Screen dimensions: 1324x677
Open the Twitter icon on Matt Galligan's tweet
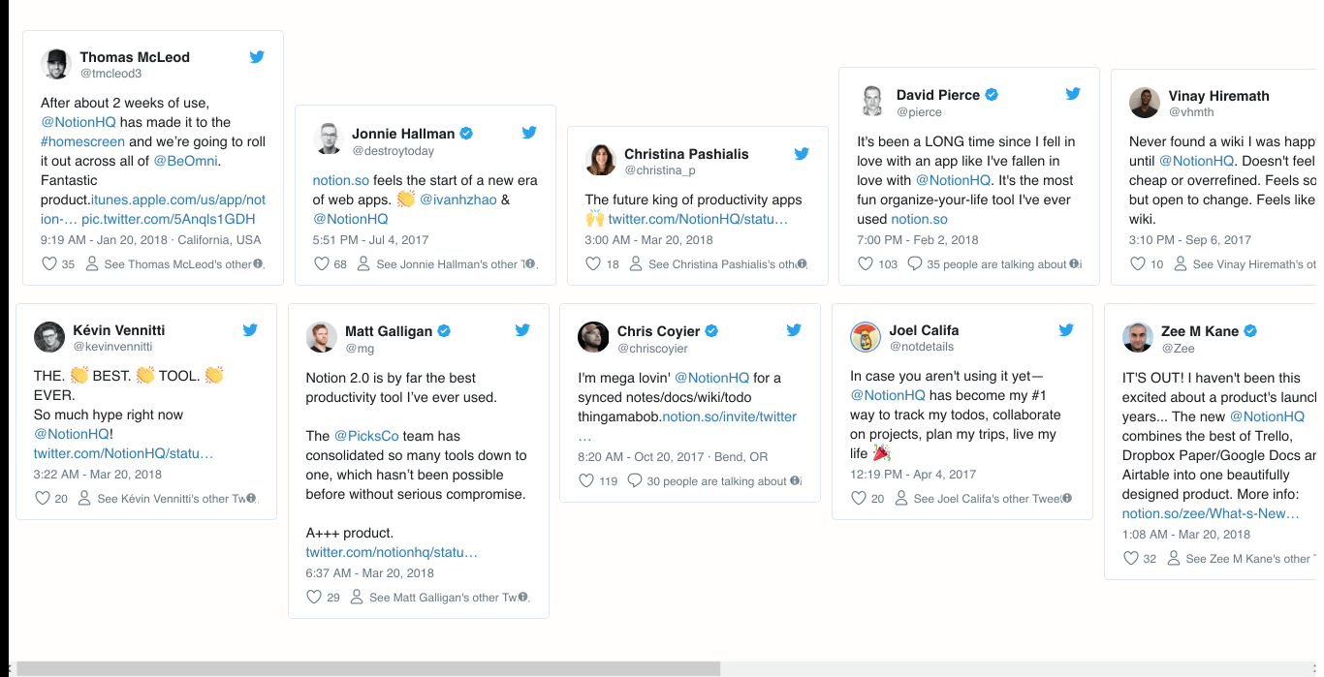522,330
